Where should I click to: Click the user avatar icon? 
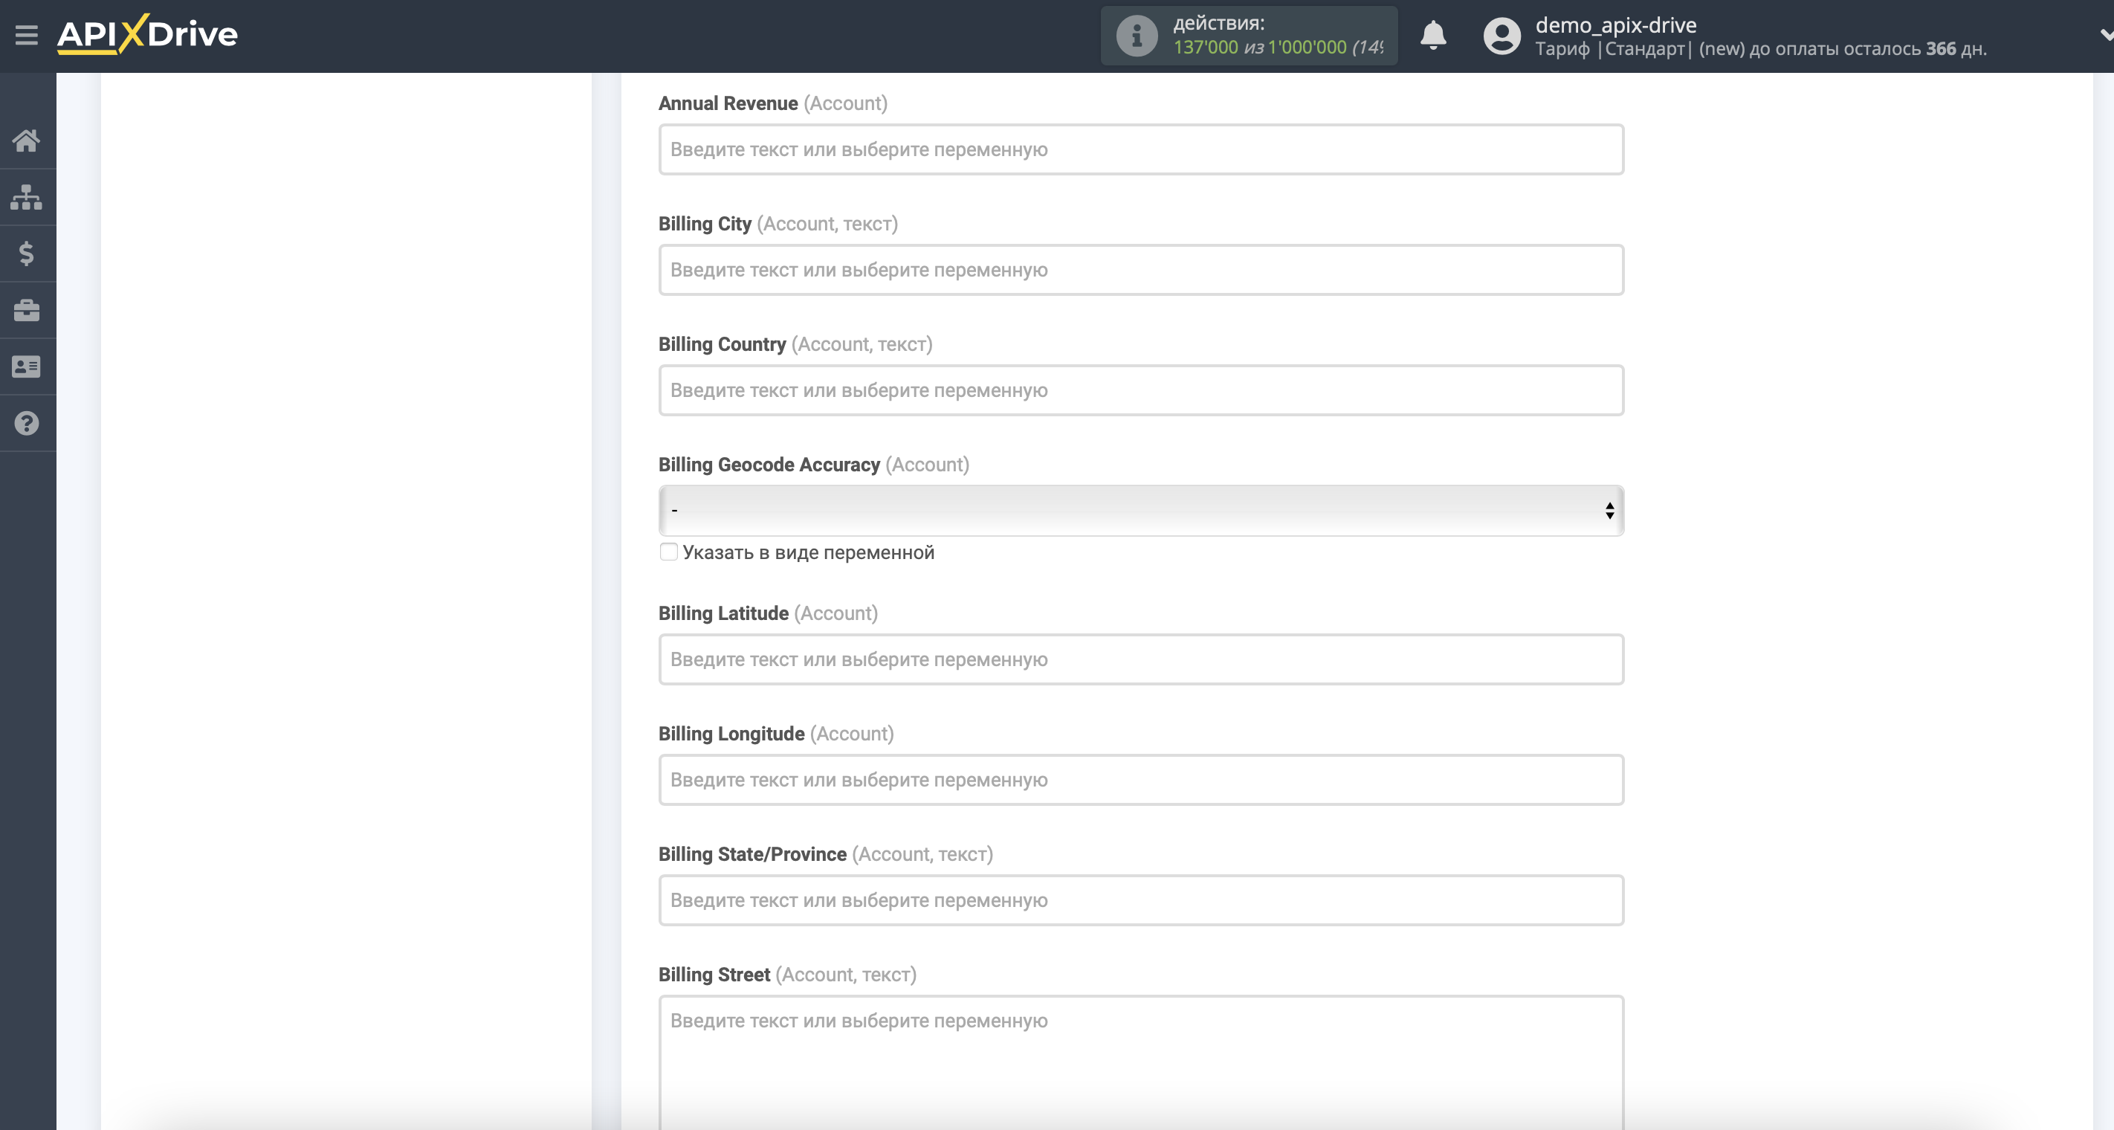(1502, 36)
